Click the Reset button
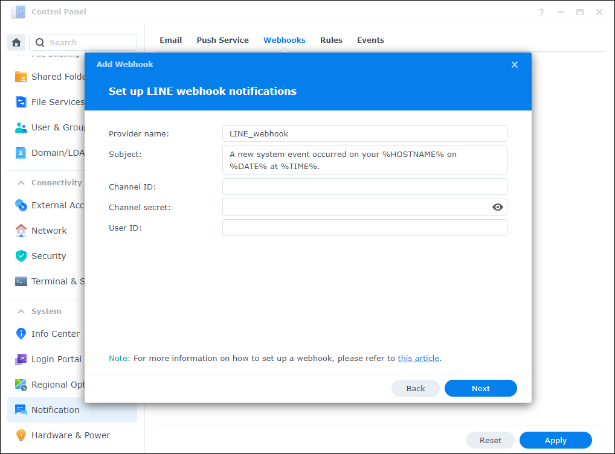Screen dimensions: 615x454 [491, 440]
